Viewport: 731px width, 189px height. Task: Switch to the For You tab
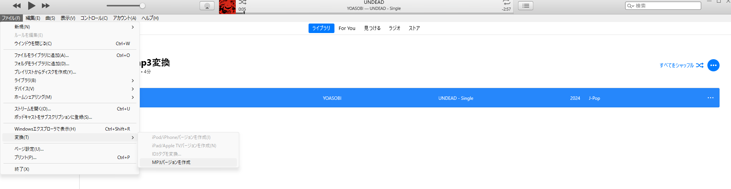click(x=347, y=28)
